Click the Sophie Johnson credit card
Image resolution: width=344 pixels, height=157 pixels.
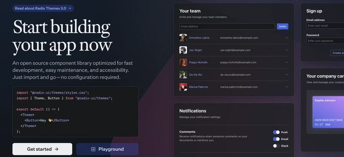pyautogui.click(x=328, y=112)
